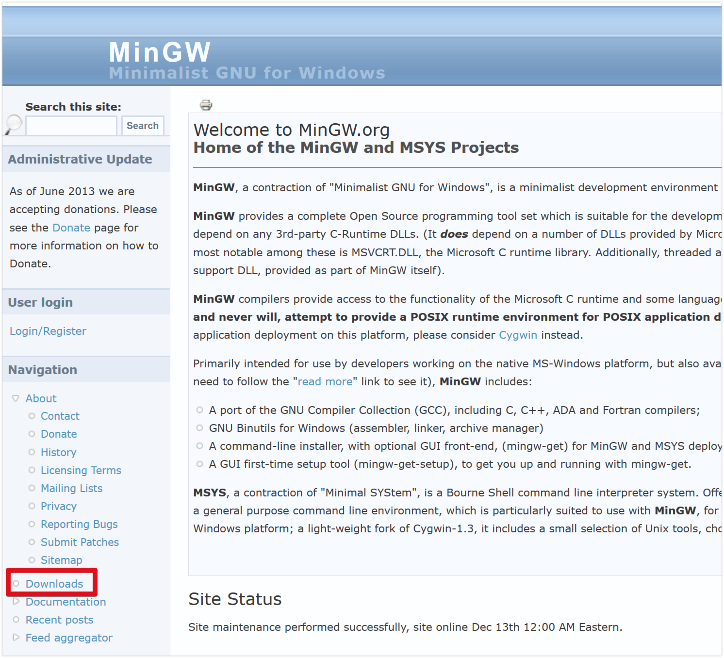Click the printer icon above the welcome heading
Screen dimensions: 724x658
[205, 104]
